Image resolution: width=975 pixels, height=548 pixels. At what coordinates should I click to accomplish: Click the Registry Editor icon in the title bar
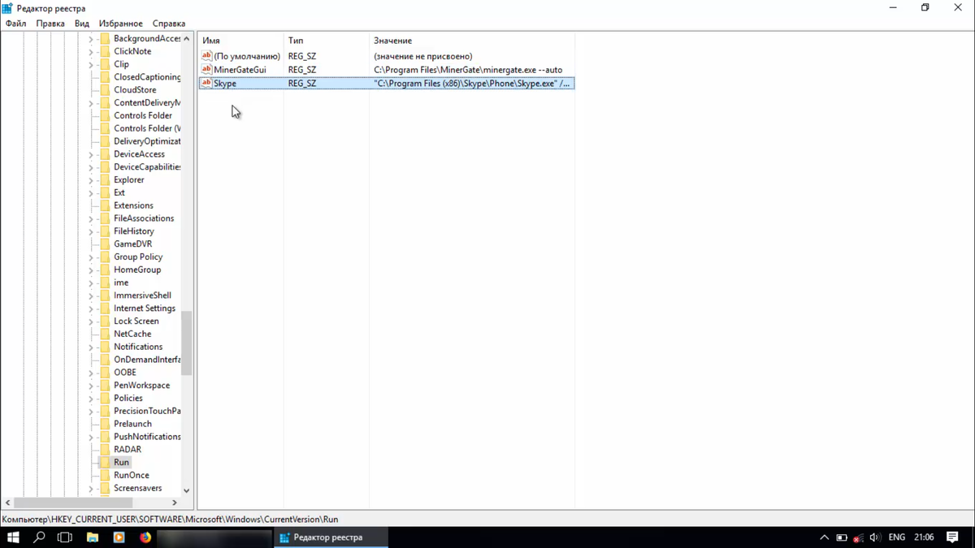(7, 8)
